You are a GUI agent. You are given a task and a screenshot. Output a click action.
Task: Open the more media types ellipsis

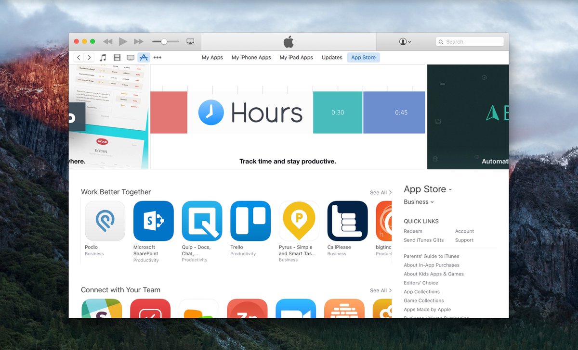158,58
